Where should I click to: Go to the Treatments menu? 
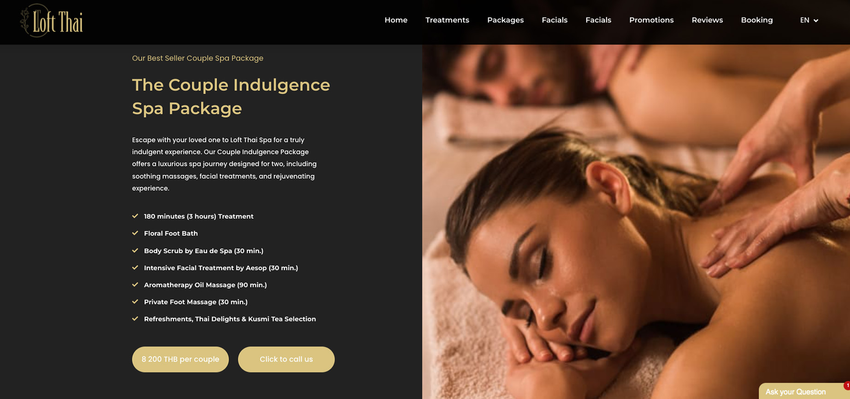point(447,20)
